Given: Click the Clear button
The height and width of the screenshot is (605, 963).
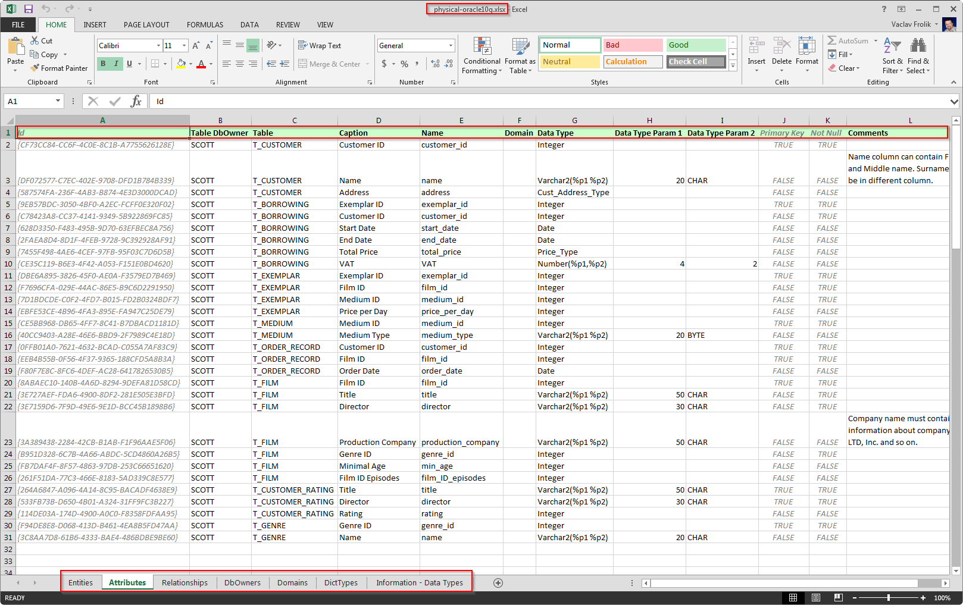Looking at the screenshot, I should [843, 68].
